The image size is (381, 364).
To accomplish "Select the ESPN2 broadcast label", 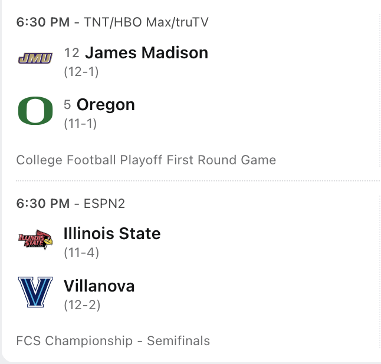I will coord(105,204).
